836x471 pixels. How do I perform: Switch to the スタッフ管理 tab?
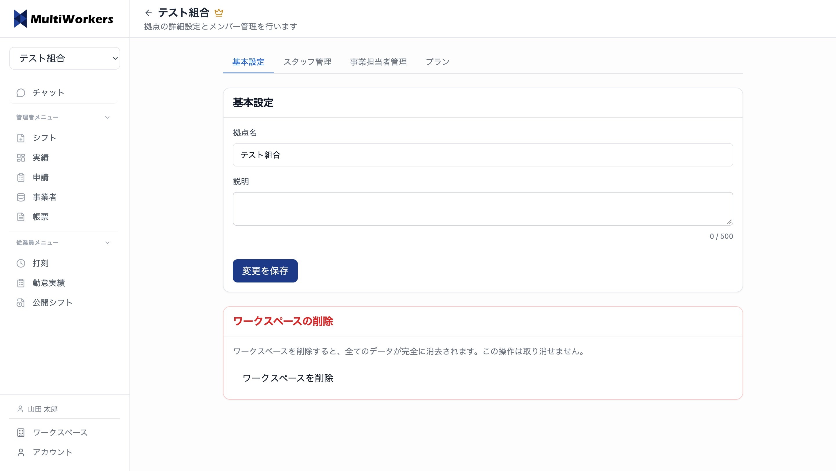(307, 62)
